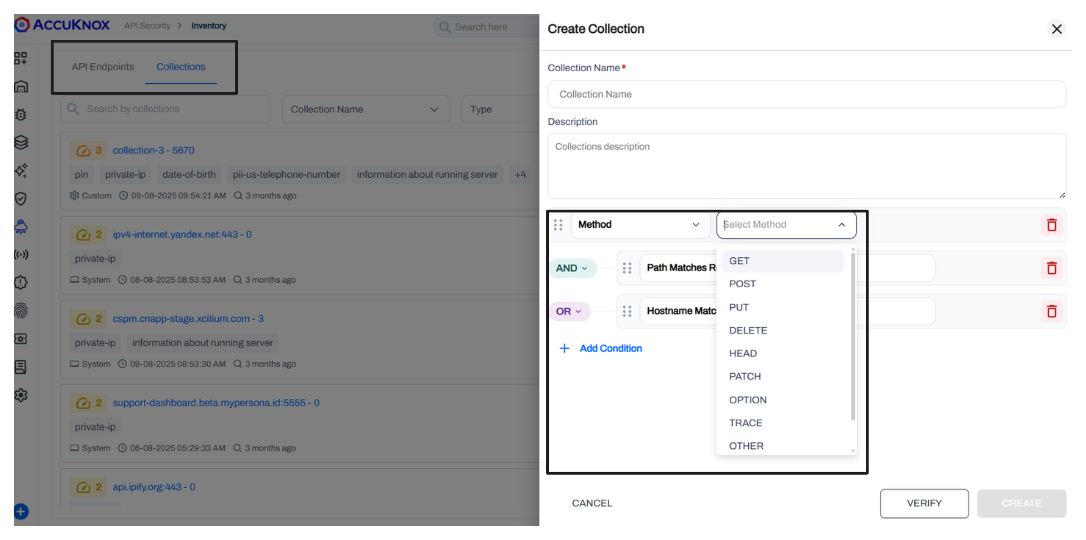The width and height of the screenshot is (1086, 540).
Task: Toggle the AND logical operator
Action: coord(572,268)
